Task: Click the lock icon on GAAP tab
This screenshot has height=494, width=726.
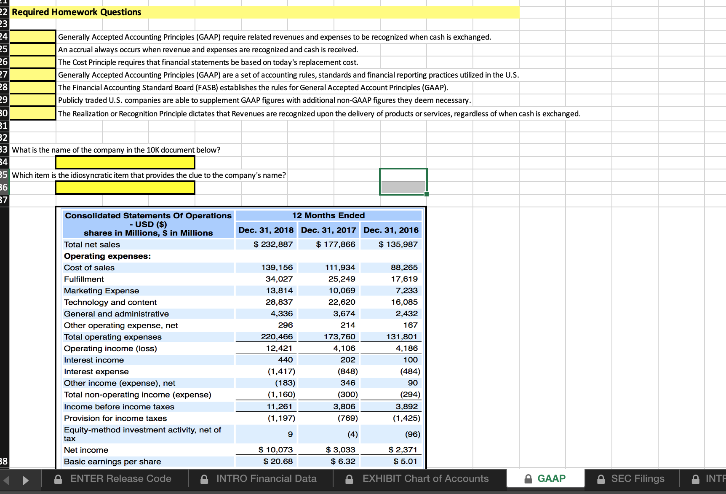Action: pos(528,479)
